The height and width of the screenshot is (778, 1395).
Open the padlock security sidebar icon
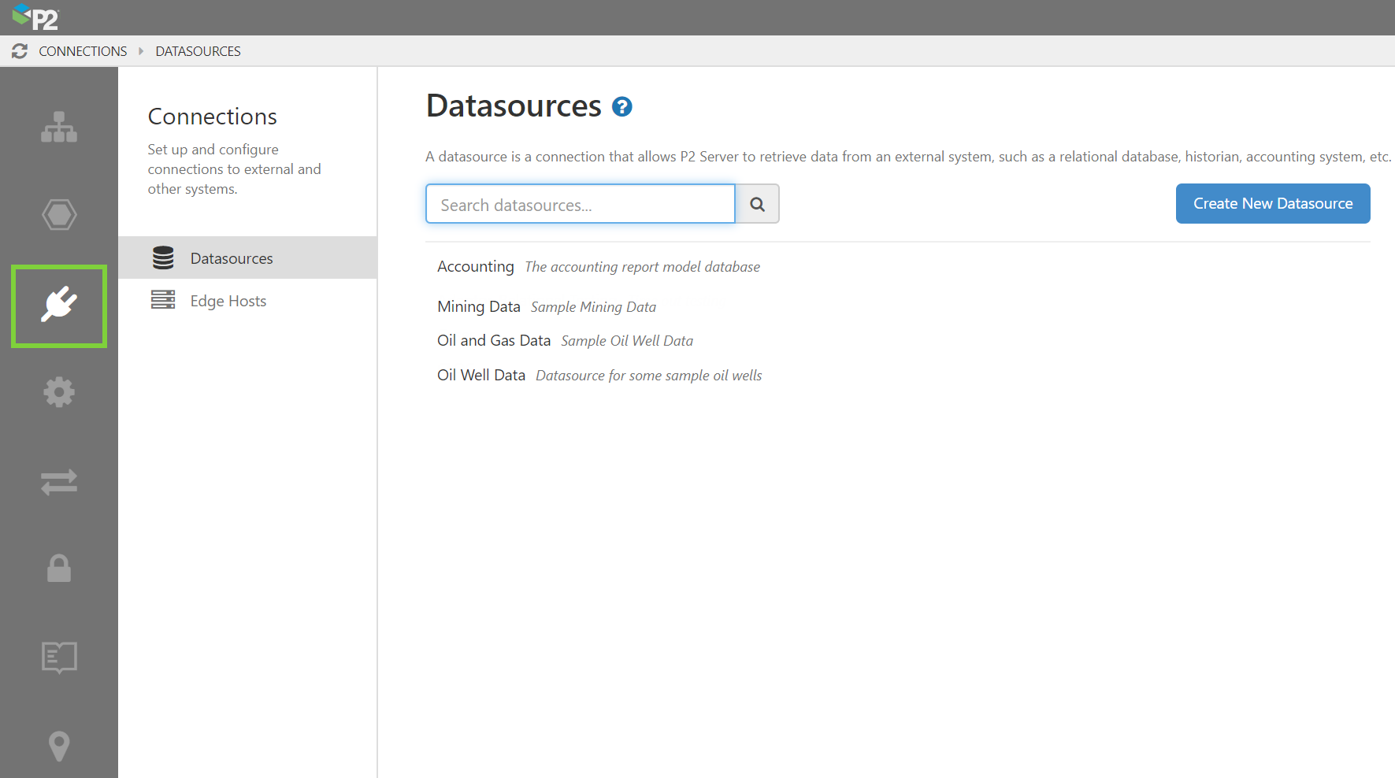59,568
